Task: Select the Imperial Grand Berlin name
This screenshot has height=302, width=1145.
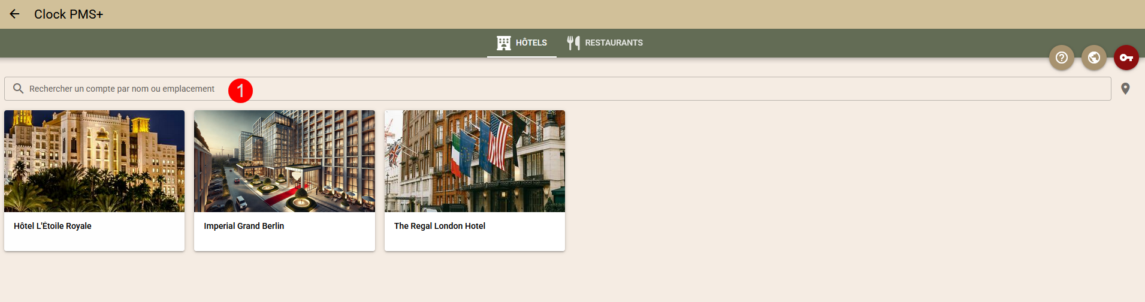Action: coord(244,226)
